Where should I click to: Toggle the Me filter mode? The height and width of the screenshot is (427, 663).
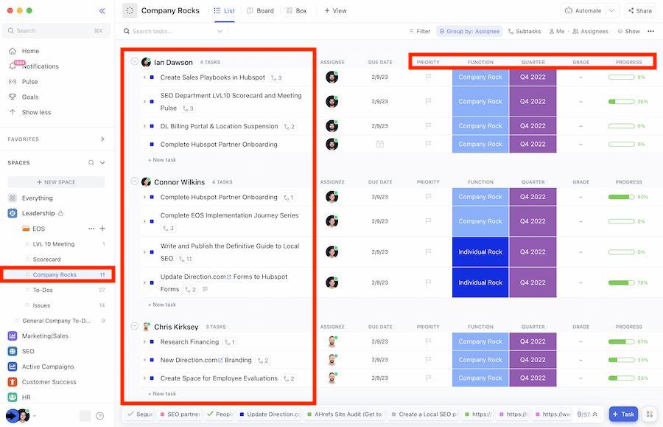[558, 31]
